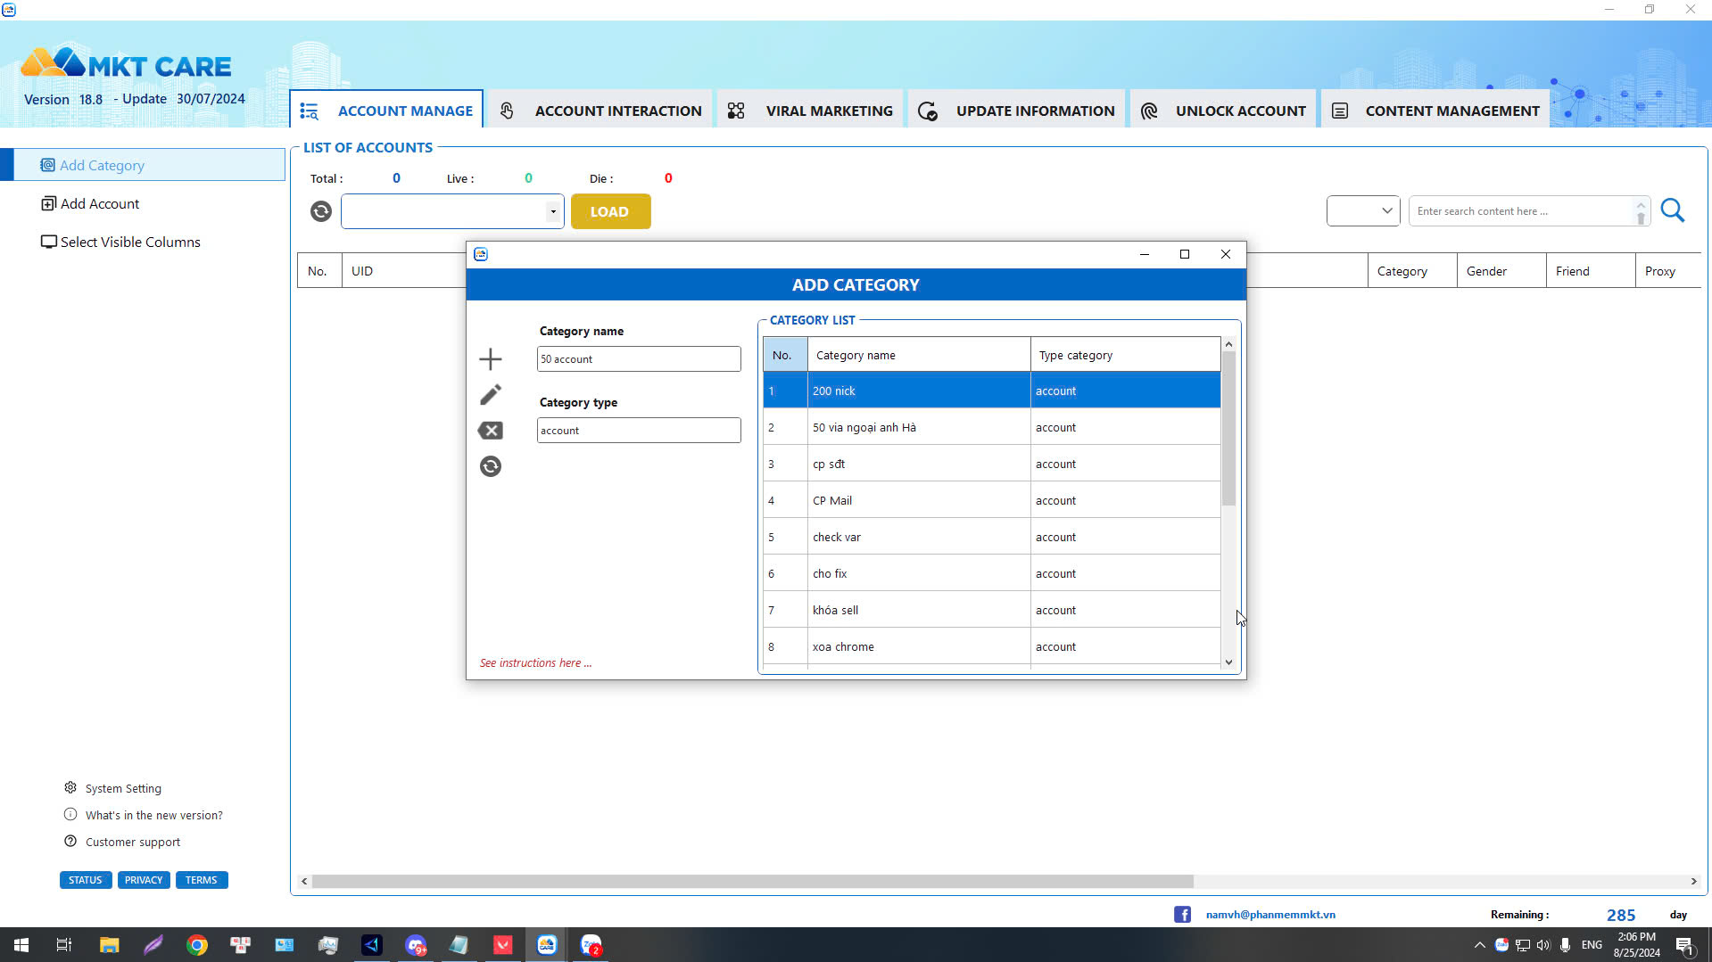Click the microphone tray icon

[x=1565, y=945]
